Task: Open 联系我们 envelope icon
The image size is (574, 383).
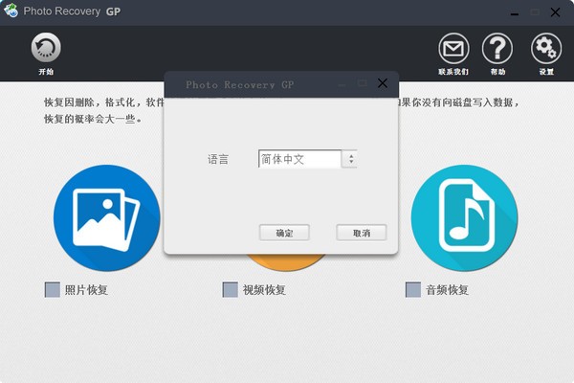Action: coord(453,49)
